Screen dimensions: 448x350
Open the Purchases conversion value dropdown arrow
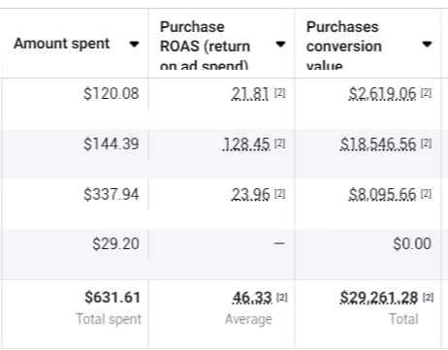[x=427, y=44]
